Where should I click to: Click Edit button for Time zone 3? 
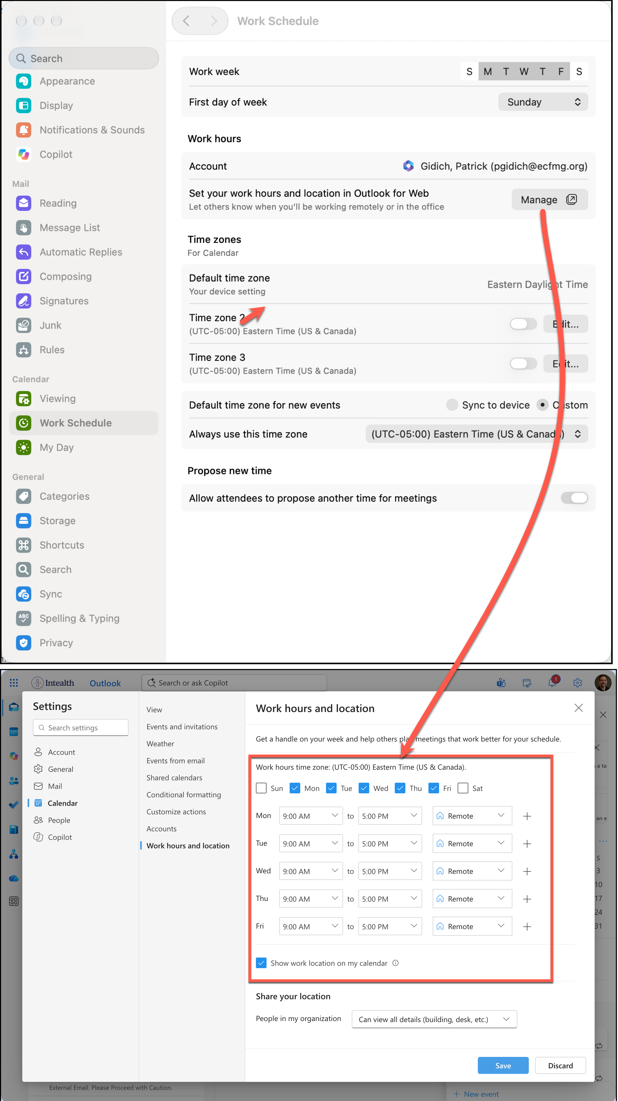tap(565, 364)
